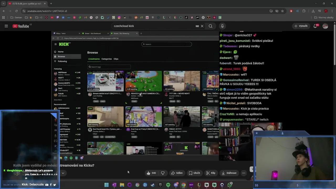Screen dimensions: 336x189
Task: Open File Explorer from the taskbar
Action: tap(122, 185)
